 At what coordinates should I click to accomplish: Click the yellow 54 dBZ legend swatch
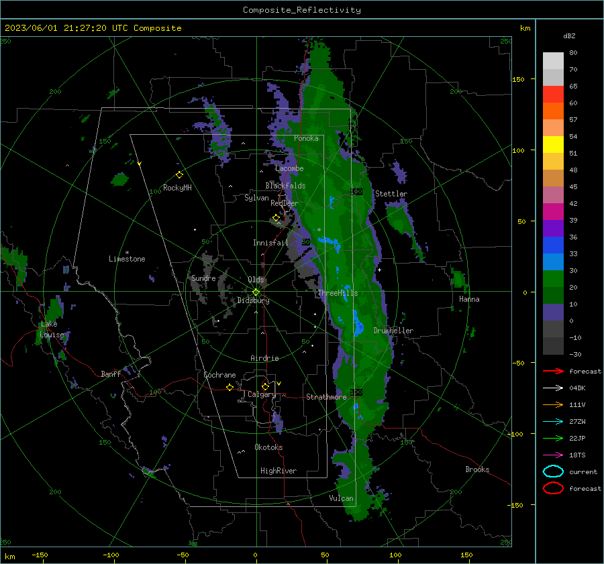tap(553, 145)
